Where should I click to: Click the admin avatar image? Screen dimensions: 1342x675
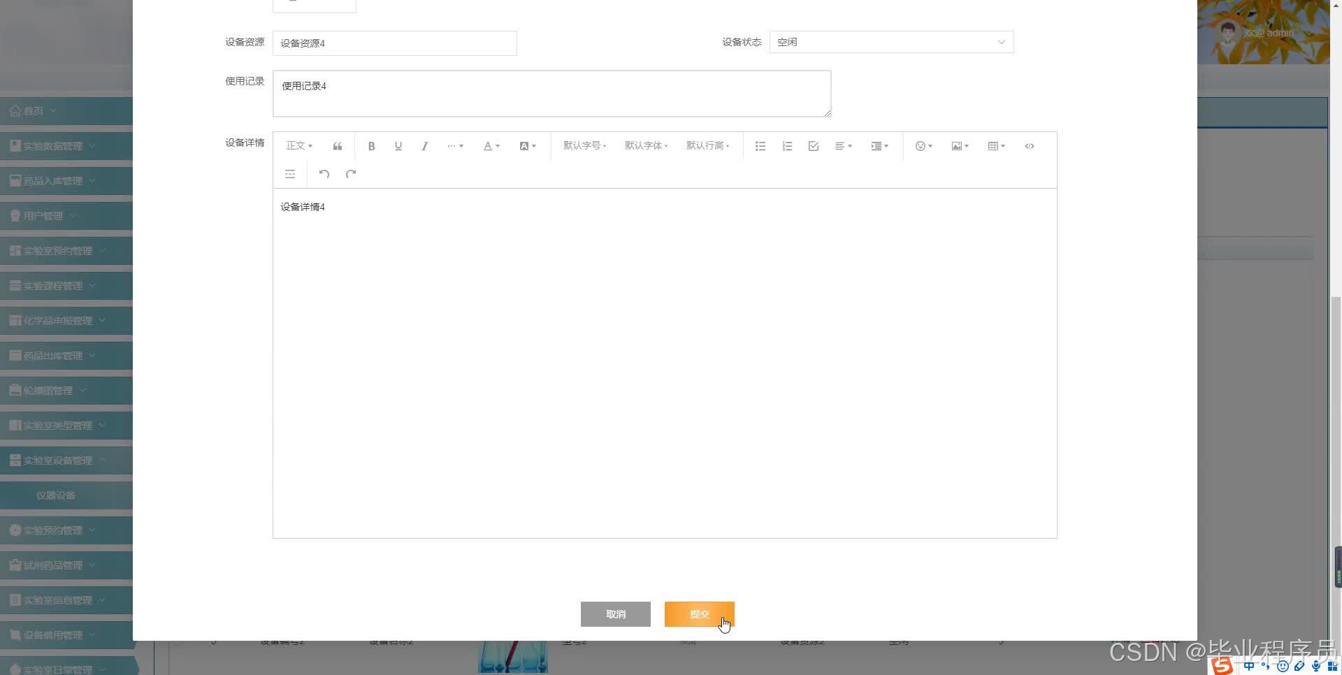click(1227, 33)
